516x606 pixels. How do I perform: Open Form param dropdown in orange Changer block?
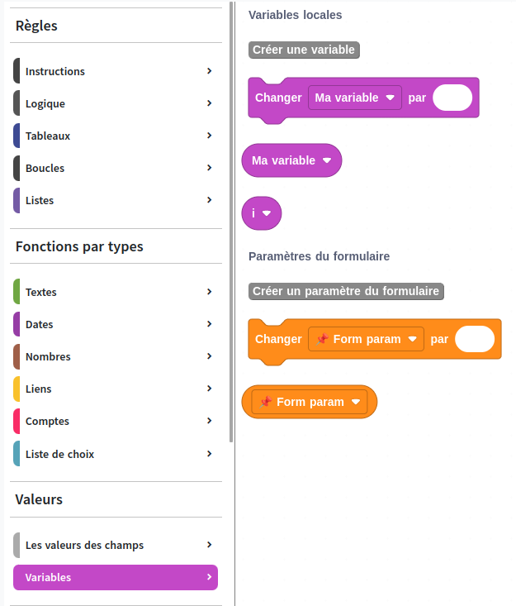(x=412, y=339)
